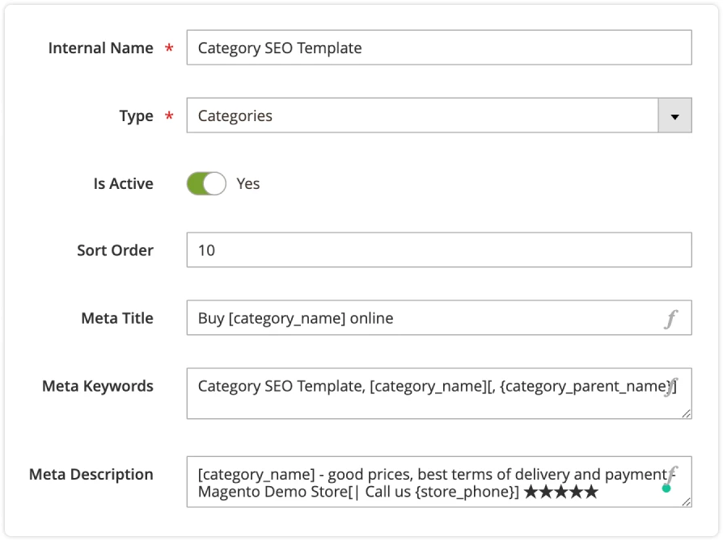Select the Categories value in the Type combo box

click(404, 115)
